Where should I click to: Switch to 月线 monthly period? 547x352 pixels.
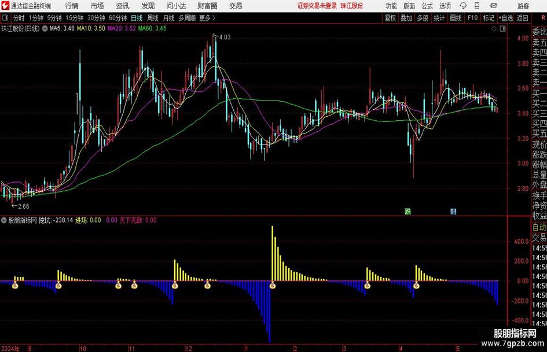(x=169, y=18)
